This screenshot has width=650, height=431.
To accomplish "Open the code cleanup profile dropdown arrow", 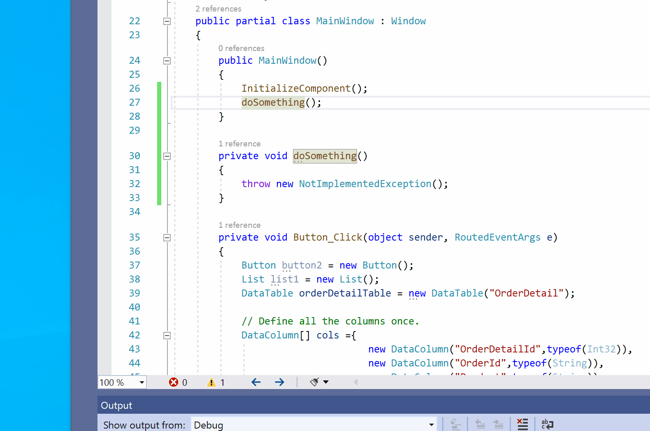I will pyautogui.click(x=326, y=382).
